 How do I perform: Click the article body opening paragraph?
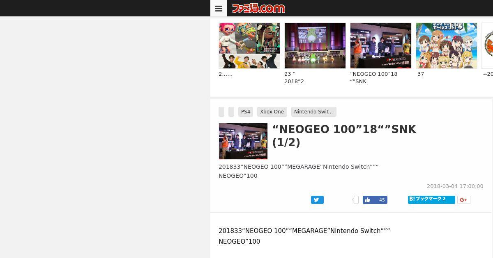[x=304, y=236]
